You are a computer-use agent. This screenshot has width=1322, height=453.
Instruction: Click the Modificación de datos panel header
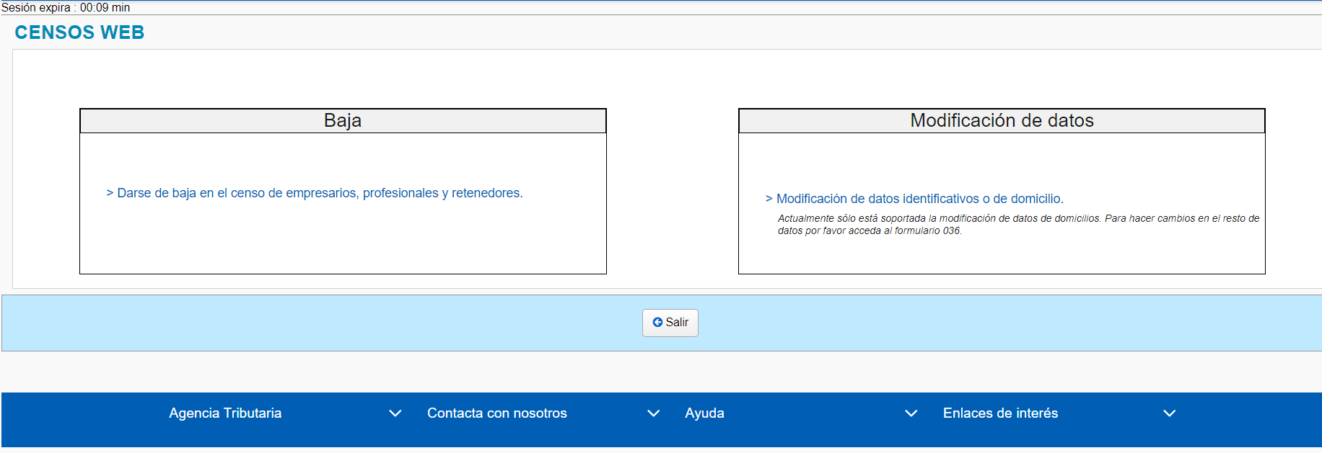pyautogui.click(x=1002, y=121)
